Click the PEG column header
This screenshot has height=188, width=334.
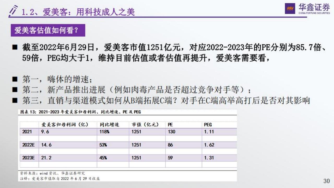(208, 125)
